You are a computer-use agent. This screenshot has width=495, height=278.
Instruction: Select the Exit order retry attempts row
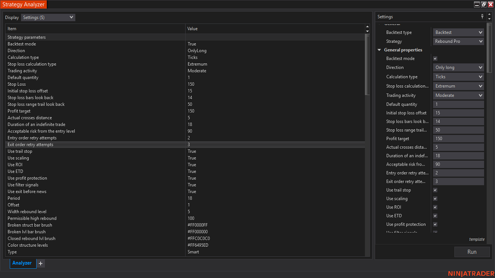[x=185, y=145]
